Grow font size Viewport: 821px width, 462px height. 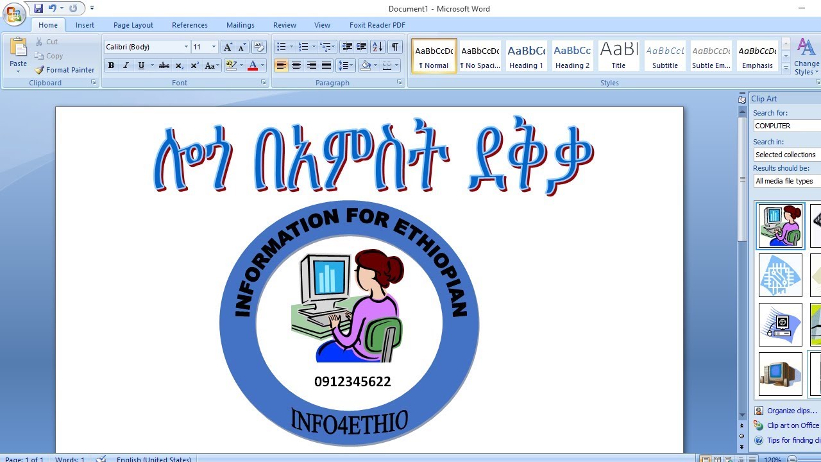coord(227,47)
